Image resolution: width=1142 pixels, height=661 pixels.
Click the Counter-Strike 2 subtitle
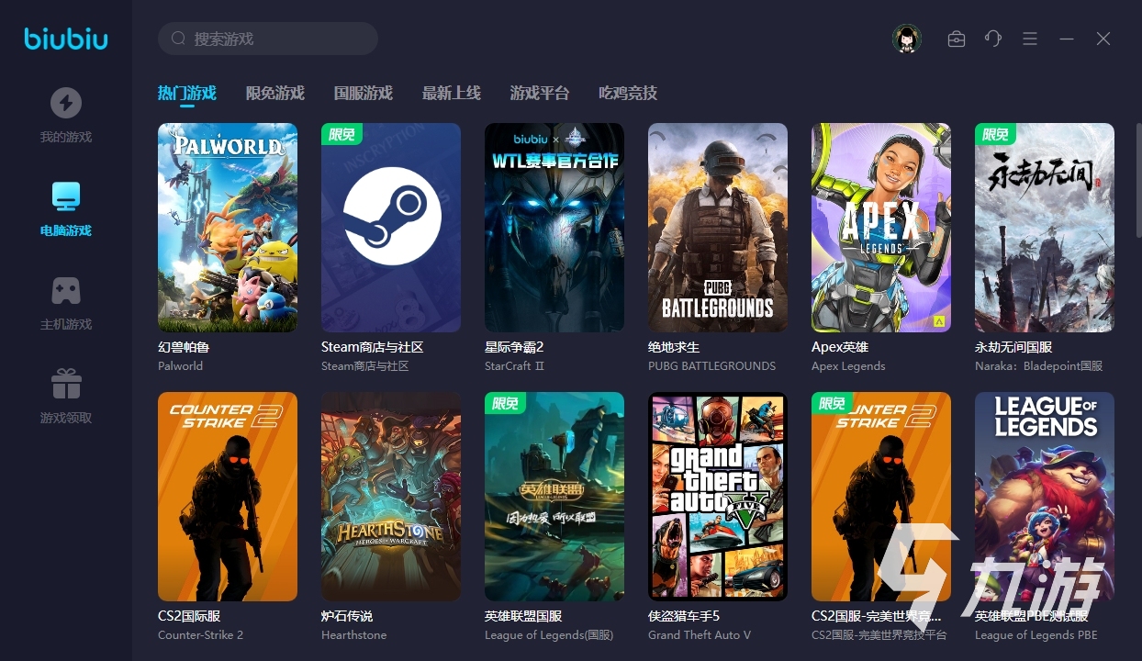click(x=200, y=634)
